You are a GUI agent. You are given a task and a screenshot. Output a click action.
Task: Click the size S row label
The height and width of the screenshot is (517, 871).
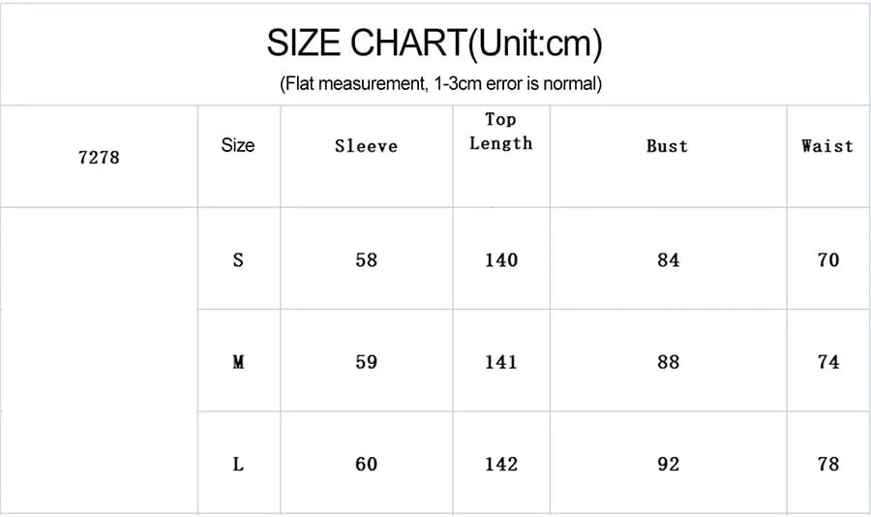238,259
